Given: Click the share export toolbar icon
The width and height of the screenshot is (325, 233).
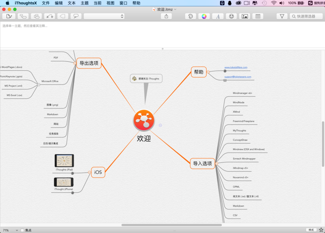Looking at the screenshot, I should (x=166, y=16).
